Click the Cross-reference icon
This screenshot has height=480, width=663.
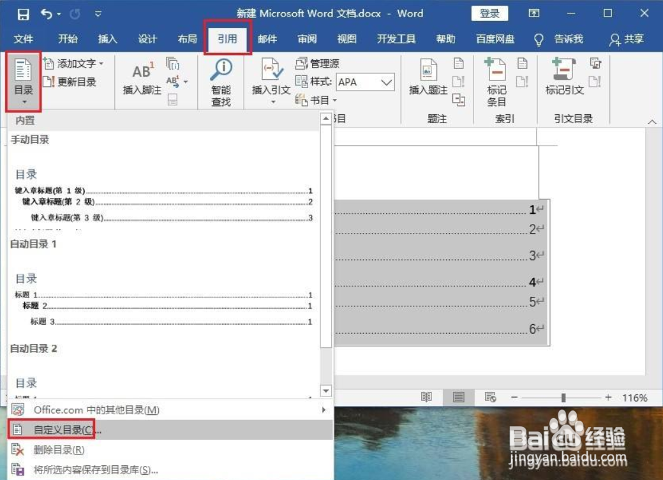pyautogui.click(x=459, y=100)
